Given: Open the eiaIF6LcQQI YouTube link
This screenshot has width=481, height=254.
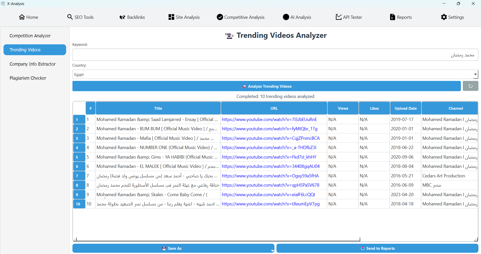Looking at the screenshot, I should pyautogui.click(x=268, y=195).
